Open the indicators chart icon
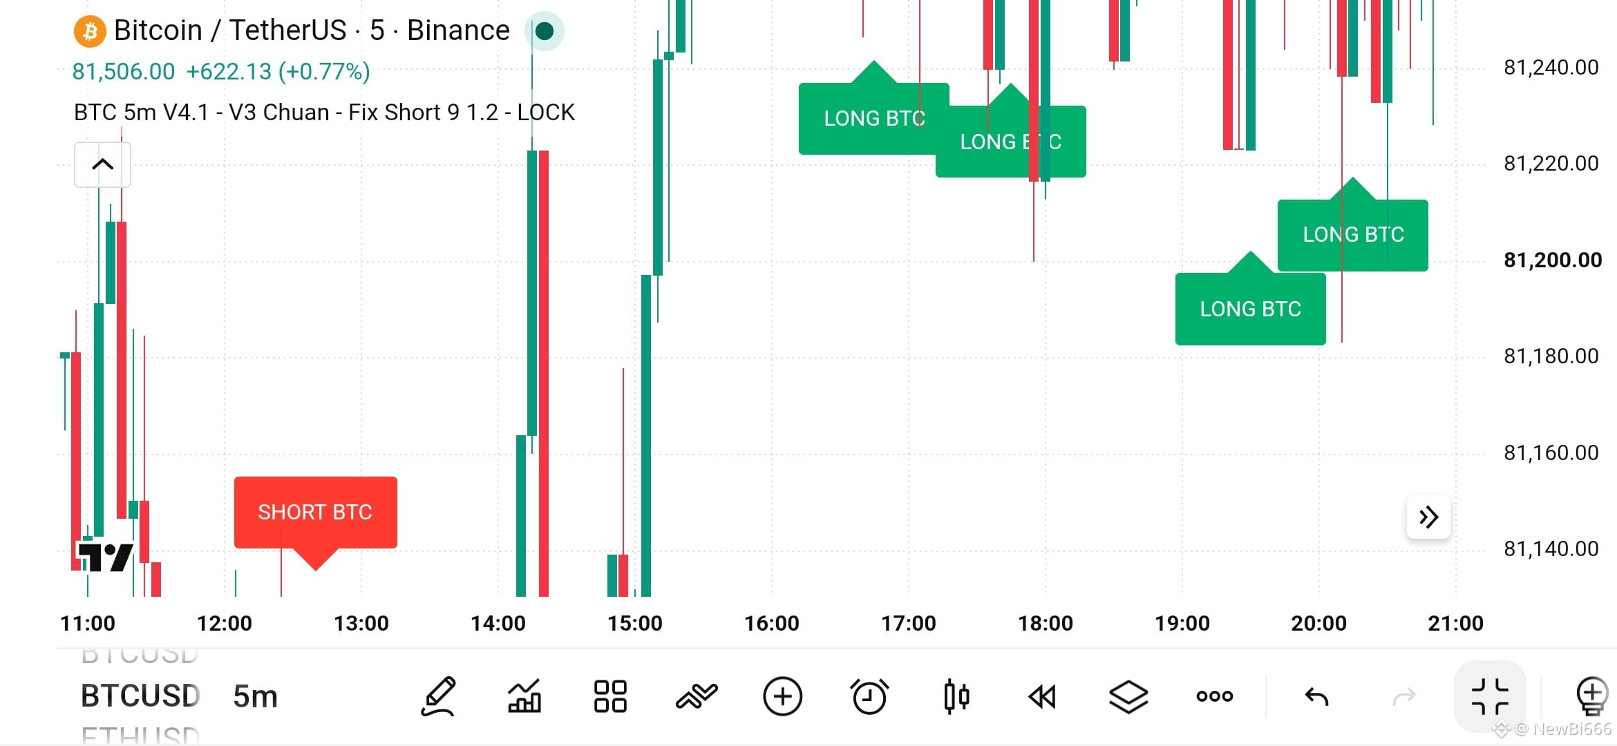1617x746 pixels. click(x=524, y=696)
